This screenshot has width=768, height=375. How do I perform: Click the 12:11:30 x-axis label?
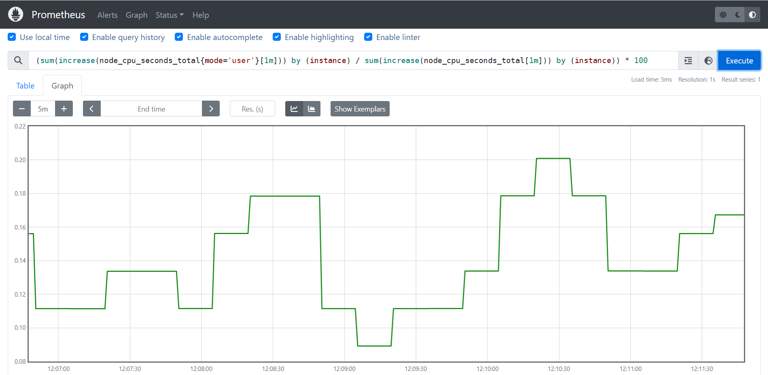(x=702, y=369)
